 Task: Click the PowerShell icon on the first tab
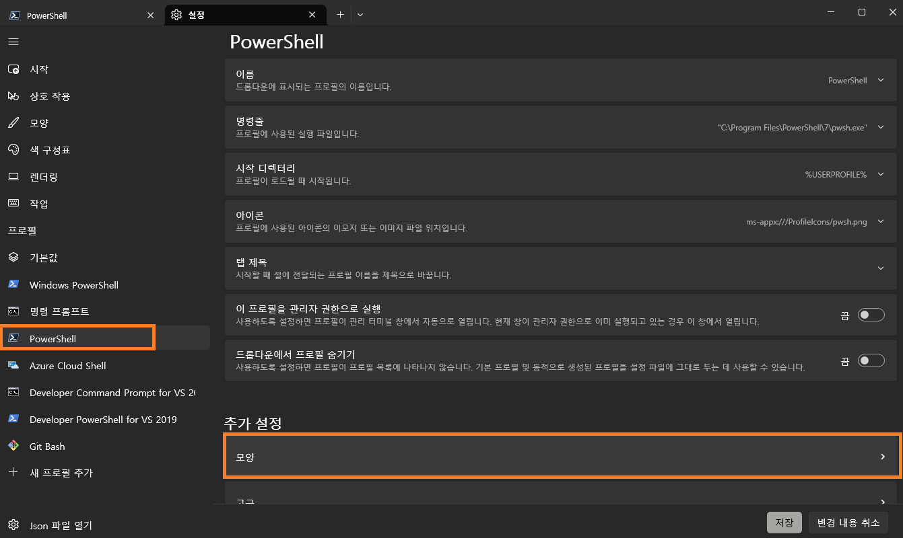point(14,15)
